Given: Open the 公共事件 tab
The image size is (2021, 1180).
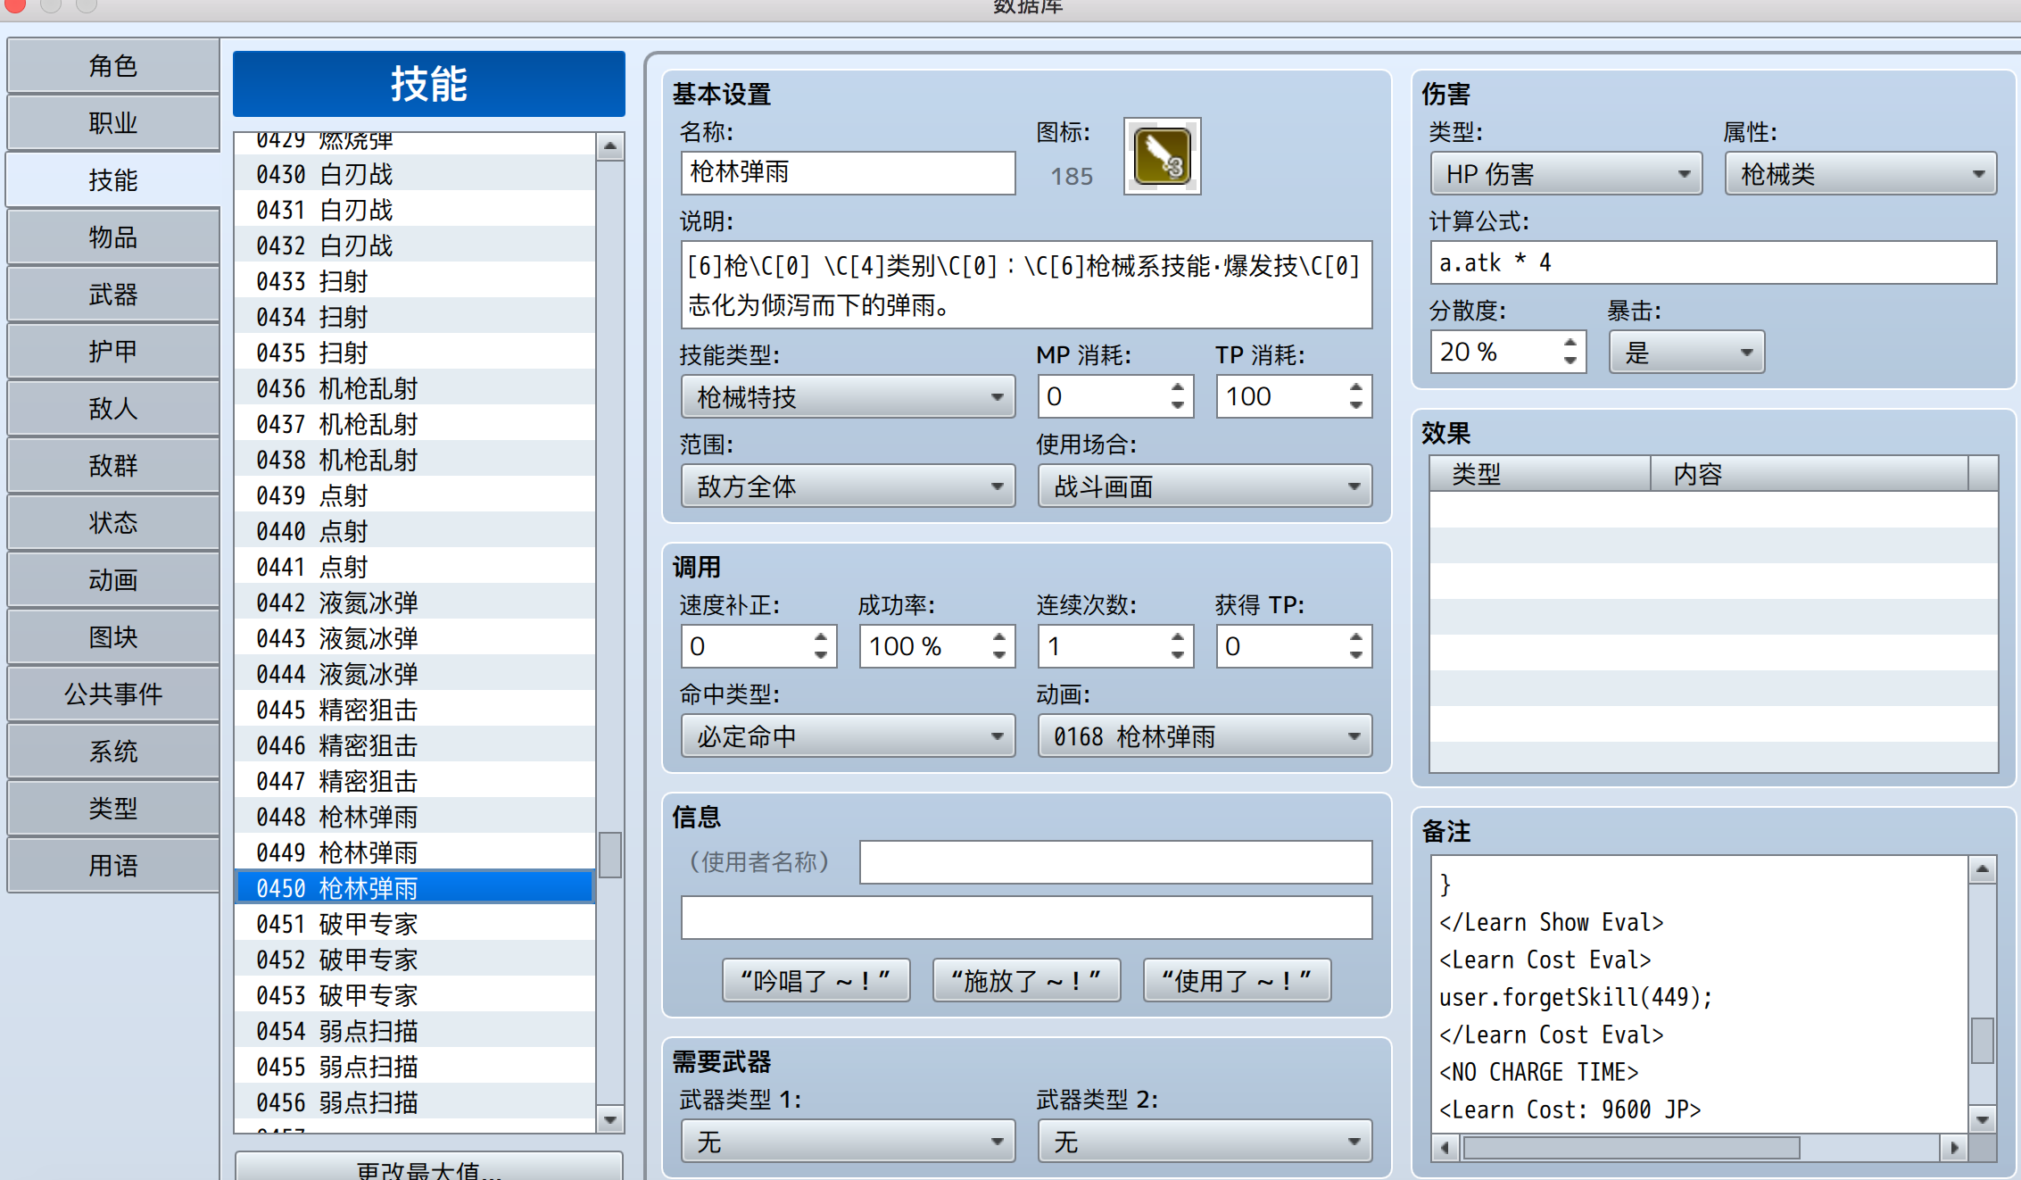Looking at the screenshot, I should tap(113, 694).
